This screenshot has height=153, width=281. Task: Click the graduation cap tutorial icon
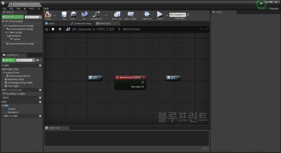click(261, 4)
